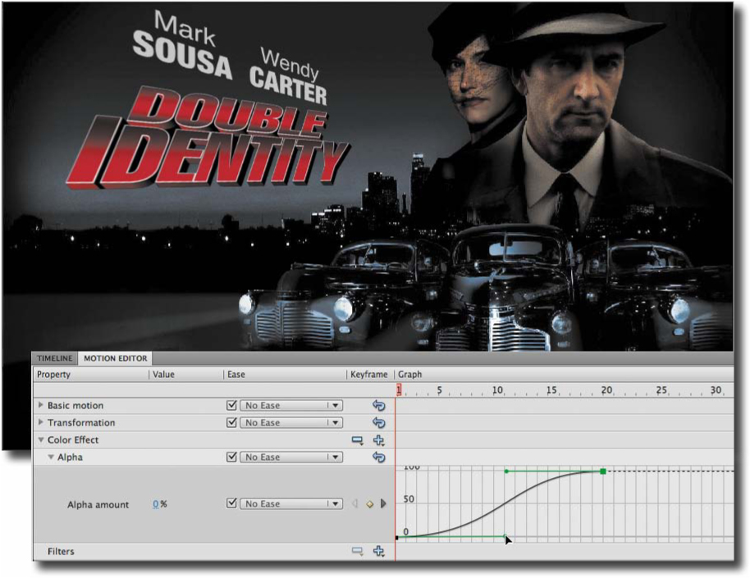Screen dimensions: 750x578
Task: Reset Transformation values icon
Action: tap(378, 422)
